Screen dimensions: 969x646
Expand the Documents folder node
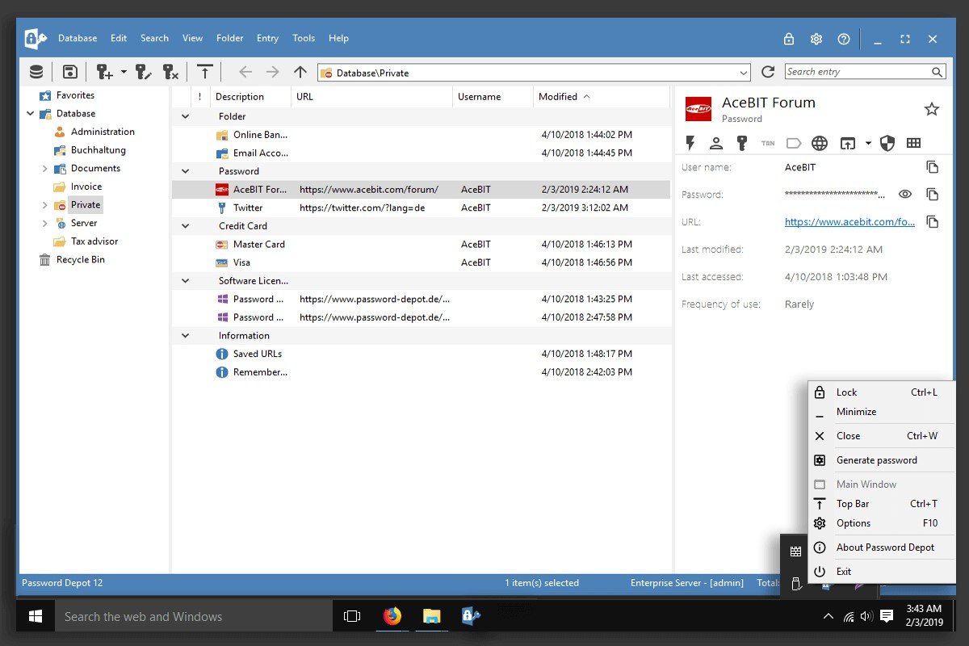click(x=44, y=169)
